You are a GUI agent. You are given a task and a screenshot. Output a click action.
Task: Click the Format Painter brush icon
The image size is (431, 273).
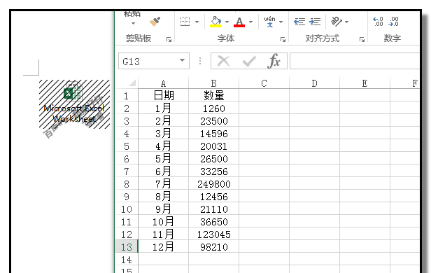tap(155, 22)
